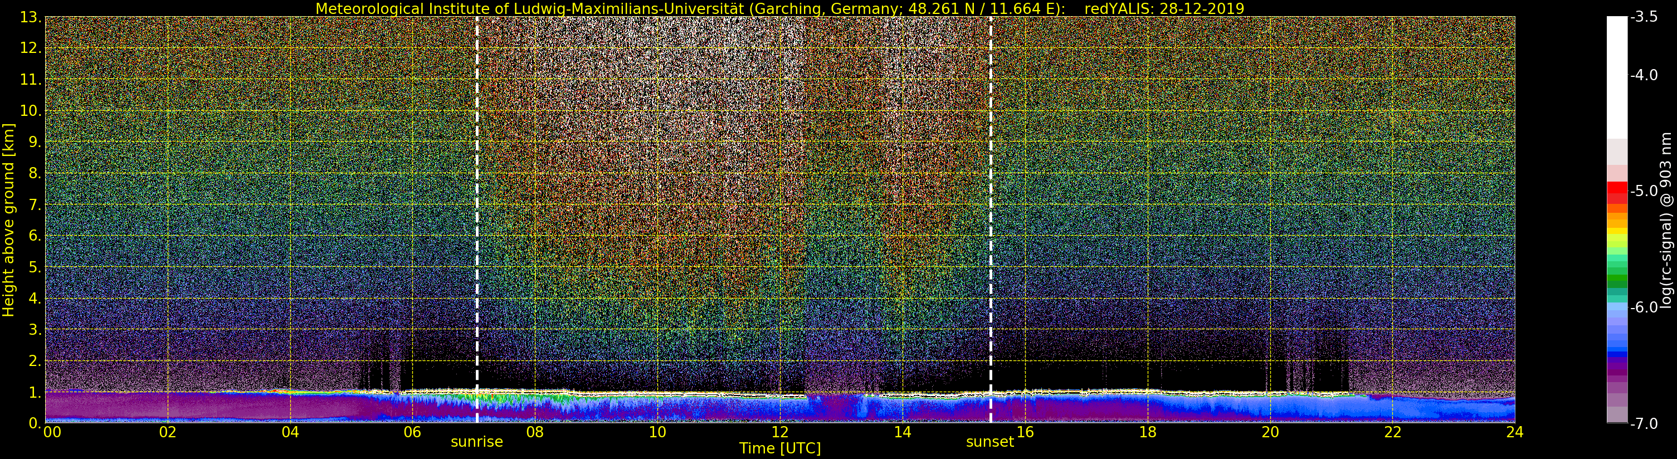Click the white dashed sunrise marker line
Viewport: 1677px width, 459px height.
(477, 220)
